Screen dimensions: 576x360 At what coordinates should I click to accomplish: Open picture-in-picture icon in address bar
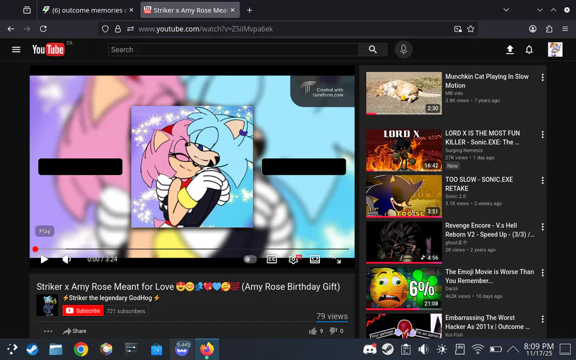[458, 29]
